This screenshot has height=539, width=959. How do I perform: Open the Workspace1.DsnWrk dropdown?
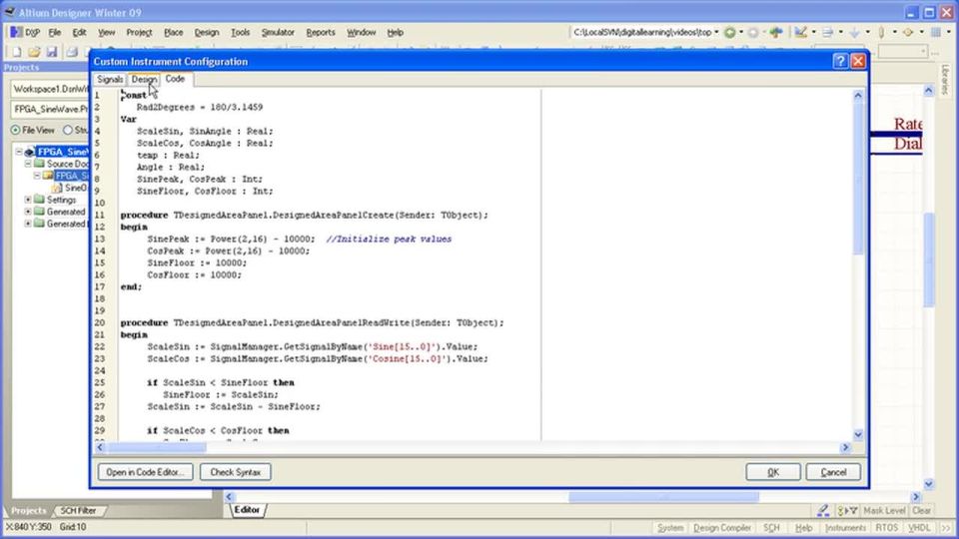coord(50,89)
